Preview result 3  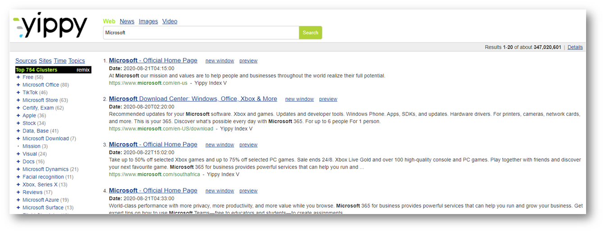248,145
